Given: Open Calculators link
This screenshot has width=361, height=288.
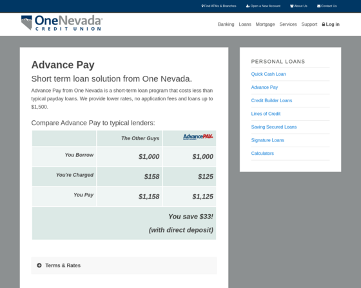Looking at the screenshot, I should point(262,154).
